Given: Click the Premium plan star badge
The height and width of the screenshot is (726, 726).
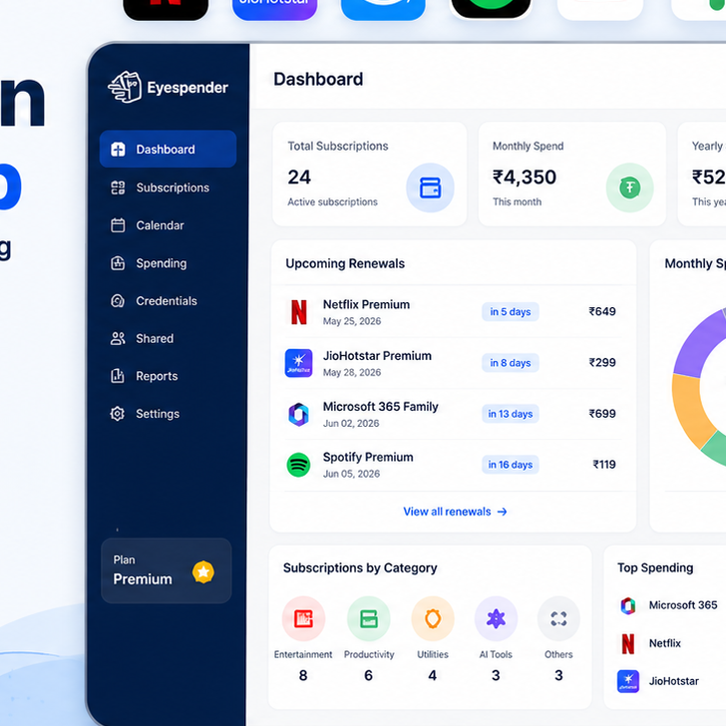Looking at the screenshot, I should (203, 571).
